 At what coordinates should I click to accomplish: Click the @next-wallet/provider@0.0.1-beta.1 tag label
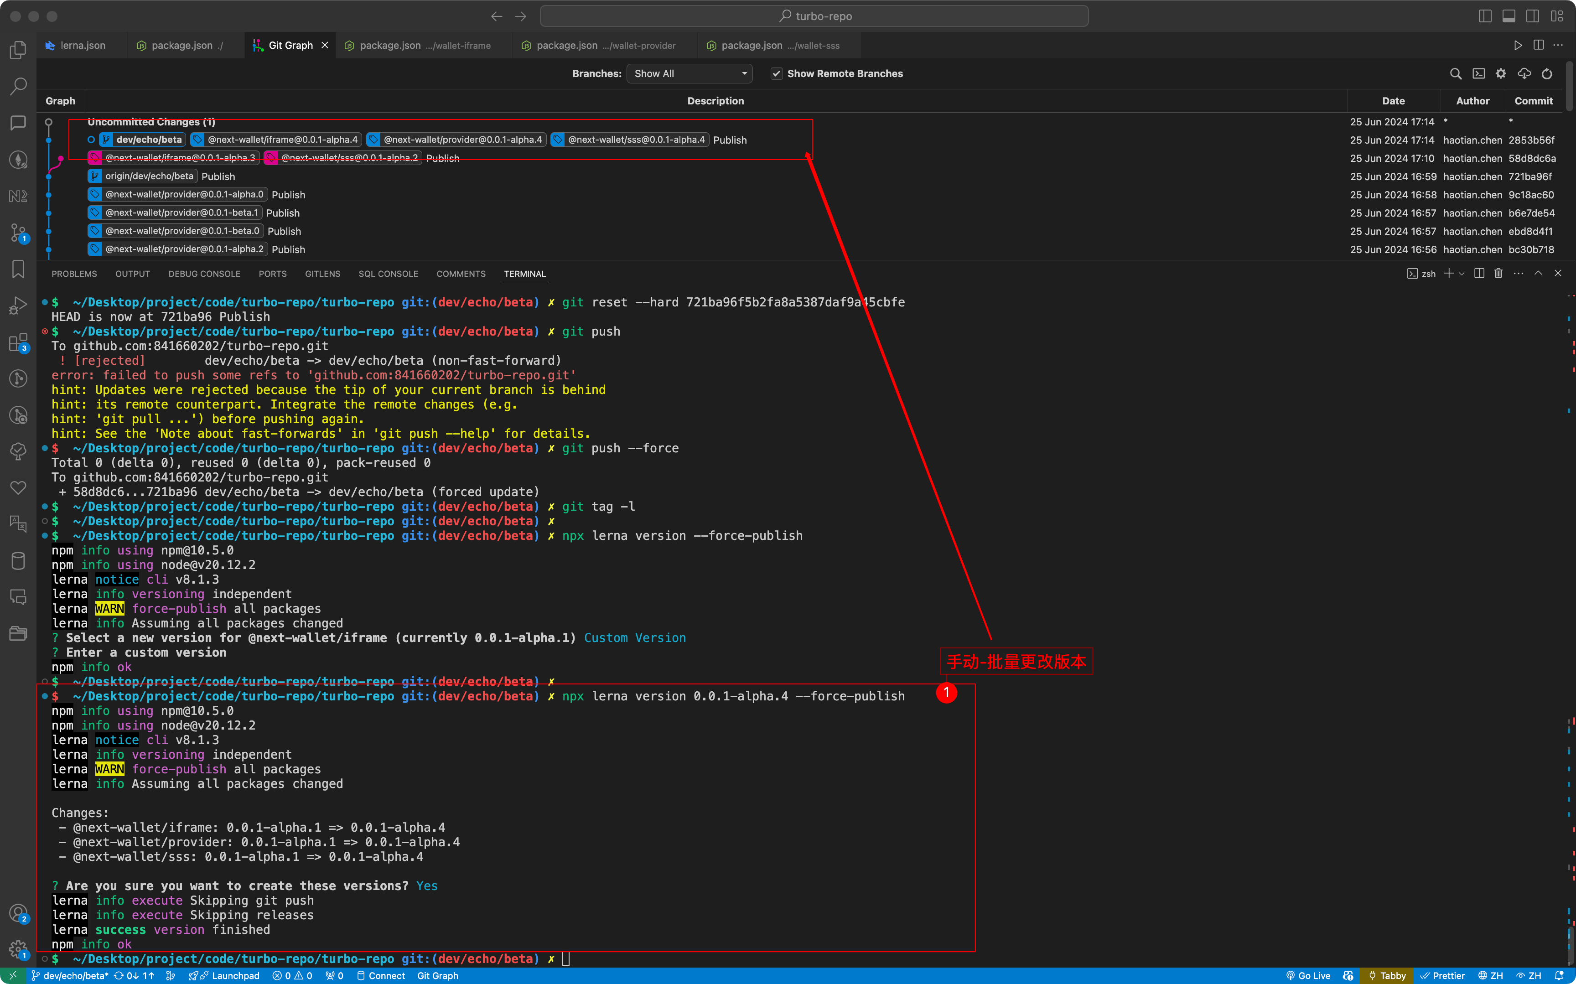pos(175,213)
